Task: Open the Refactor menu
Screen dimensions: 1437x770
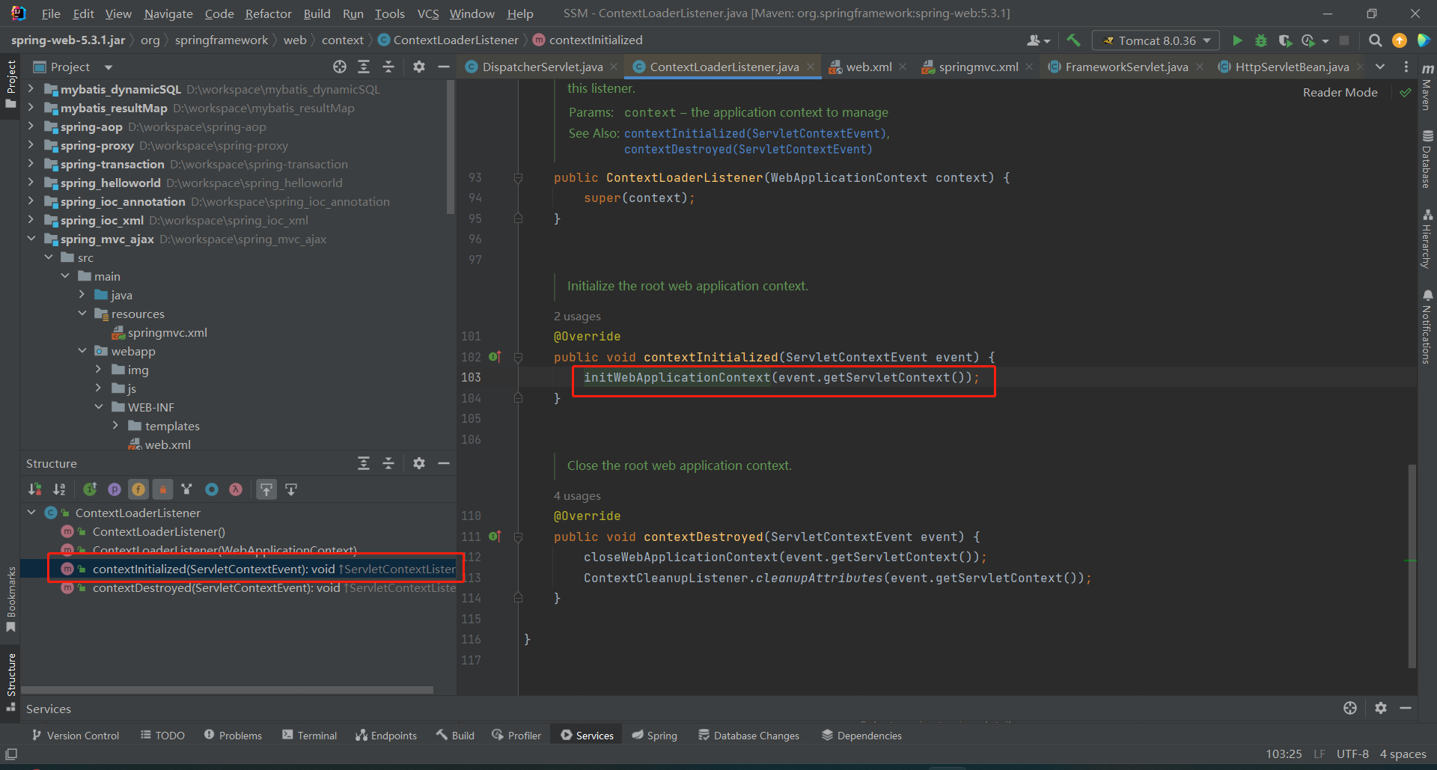Action: point(268,13)
